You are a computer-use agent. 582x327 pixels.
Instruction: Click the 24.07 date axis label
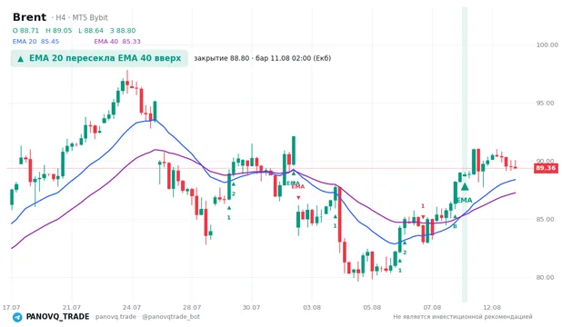(132, 308)
